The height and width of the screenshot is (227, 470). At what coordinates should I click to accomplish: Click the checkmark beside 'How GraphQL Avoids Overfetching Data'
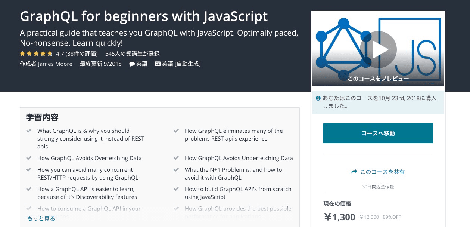pos(29,158)
